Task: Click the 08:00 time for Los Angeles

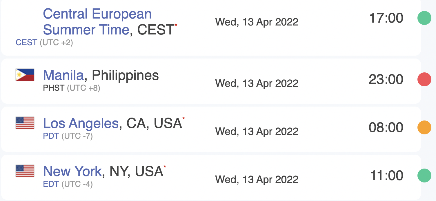Action: [x=386, y=128]
